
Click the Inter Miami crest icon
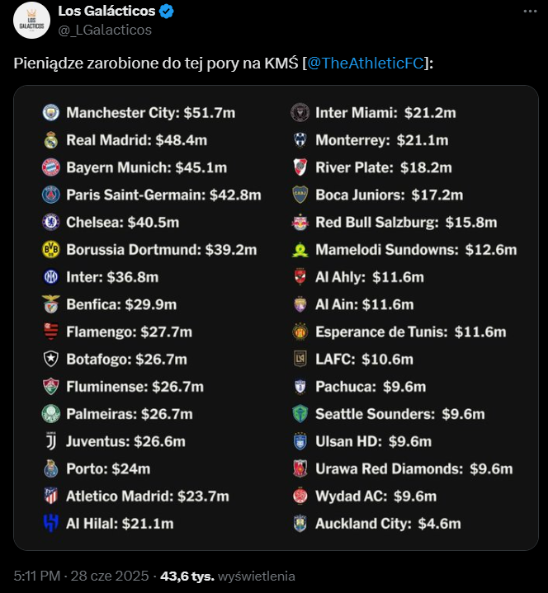pos(300,113)
